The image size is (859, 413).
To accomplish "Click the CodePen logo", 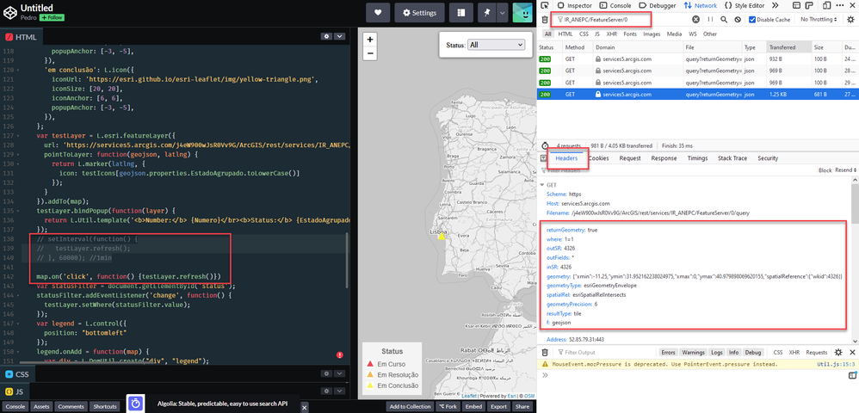I will [9, 12].
